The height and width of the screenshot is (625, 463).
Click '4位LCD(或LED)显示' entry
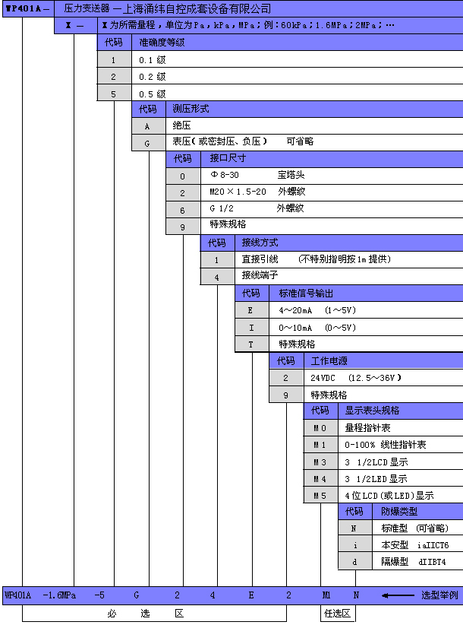(x=389, y=496)
